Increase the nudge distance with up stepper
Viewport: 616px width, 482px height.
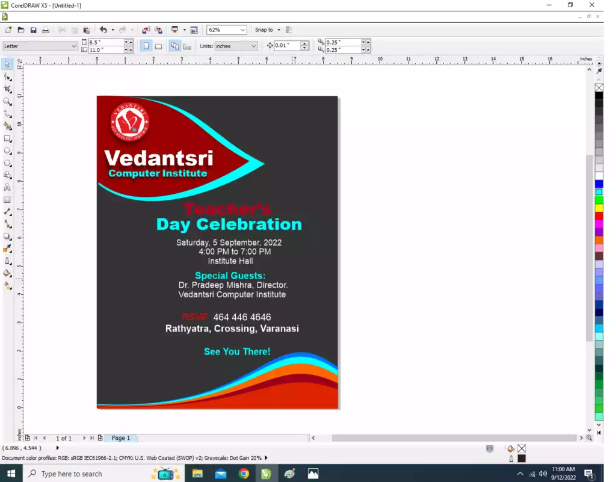304,43
